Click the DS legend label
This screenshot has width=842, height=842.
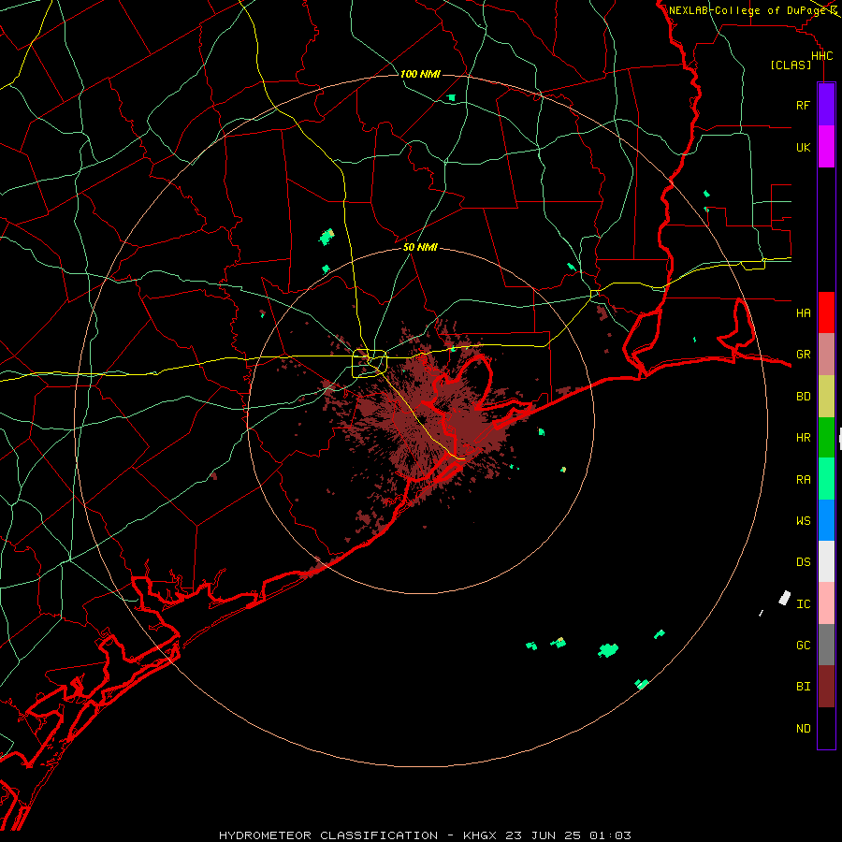point(803,562)
